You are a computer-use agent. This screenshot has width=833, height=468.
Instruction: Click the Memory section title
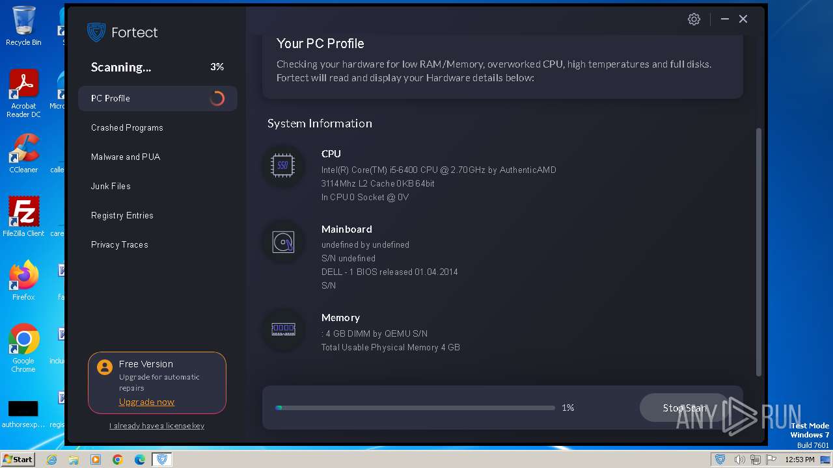click(x=340, y=318)
